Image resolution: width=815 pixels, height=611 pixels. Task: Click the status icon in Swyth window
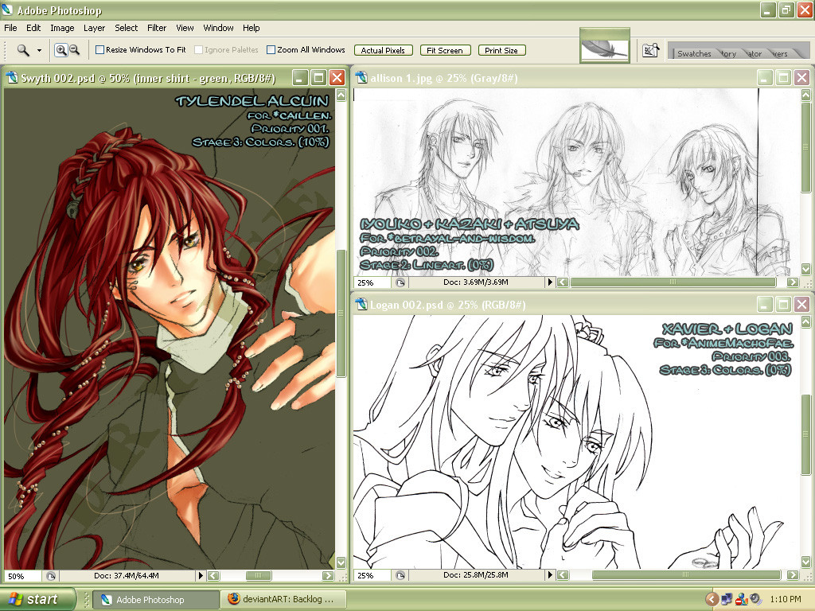[x=50, y=576]
